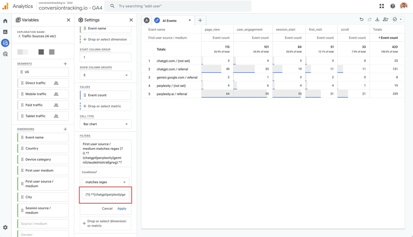413x237 pixels.
Task: Click the Event count value chip
Action: pyautogui.click(x=105, y=95)
